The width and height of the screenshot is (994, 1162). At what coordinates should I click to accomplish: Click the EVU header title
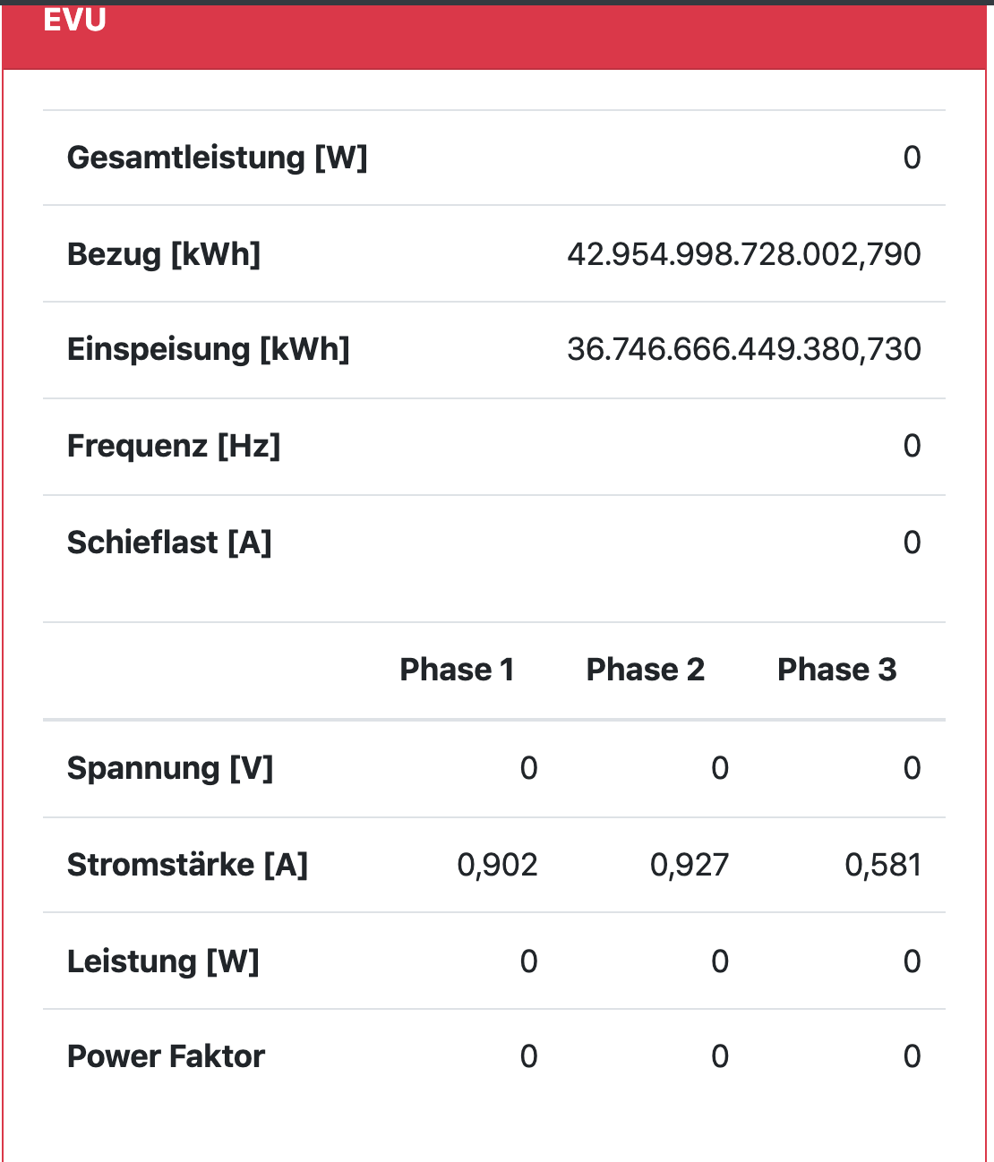75,20
